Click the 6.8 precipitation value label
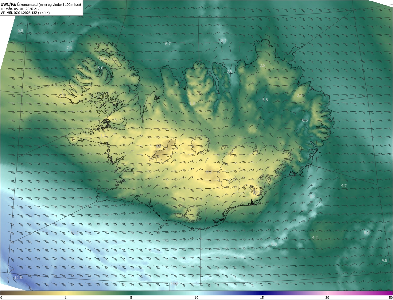Image resolution: width=393 pixels, height=300 pixels. 21,31
